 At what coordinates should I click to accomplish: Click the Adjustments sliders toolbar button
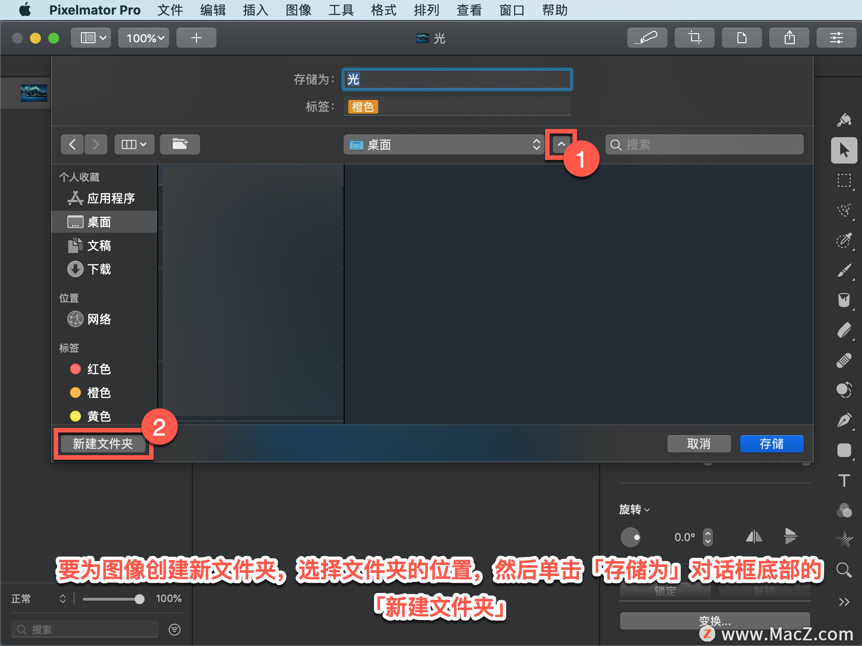[x=837, y=38]
